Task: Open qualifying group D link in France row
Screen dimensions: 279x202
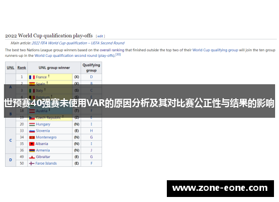Action: (92, 77)
